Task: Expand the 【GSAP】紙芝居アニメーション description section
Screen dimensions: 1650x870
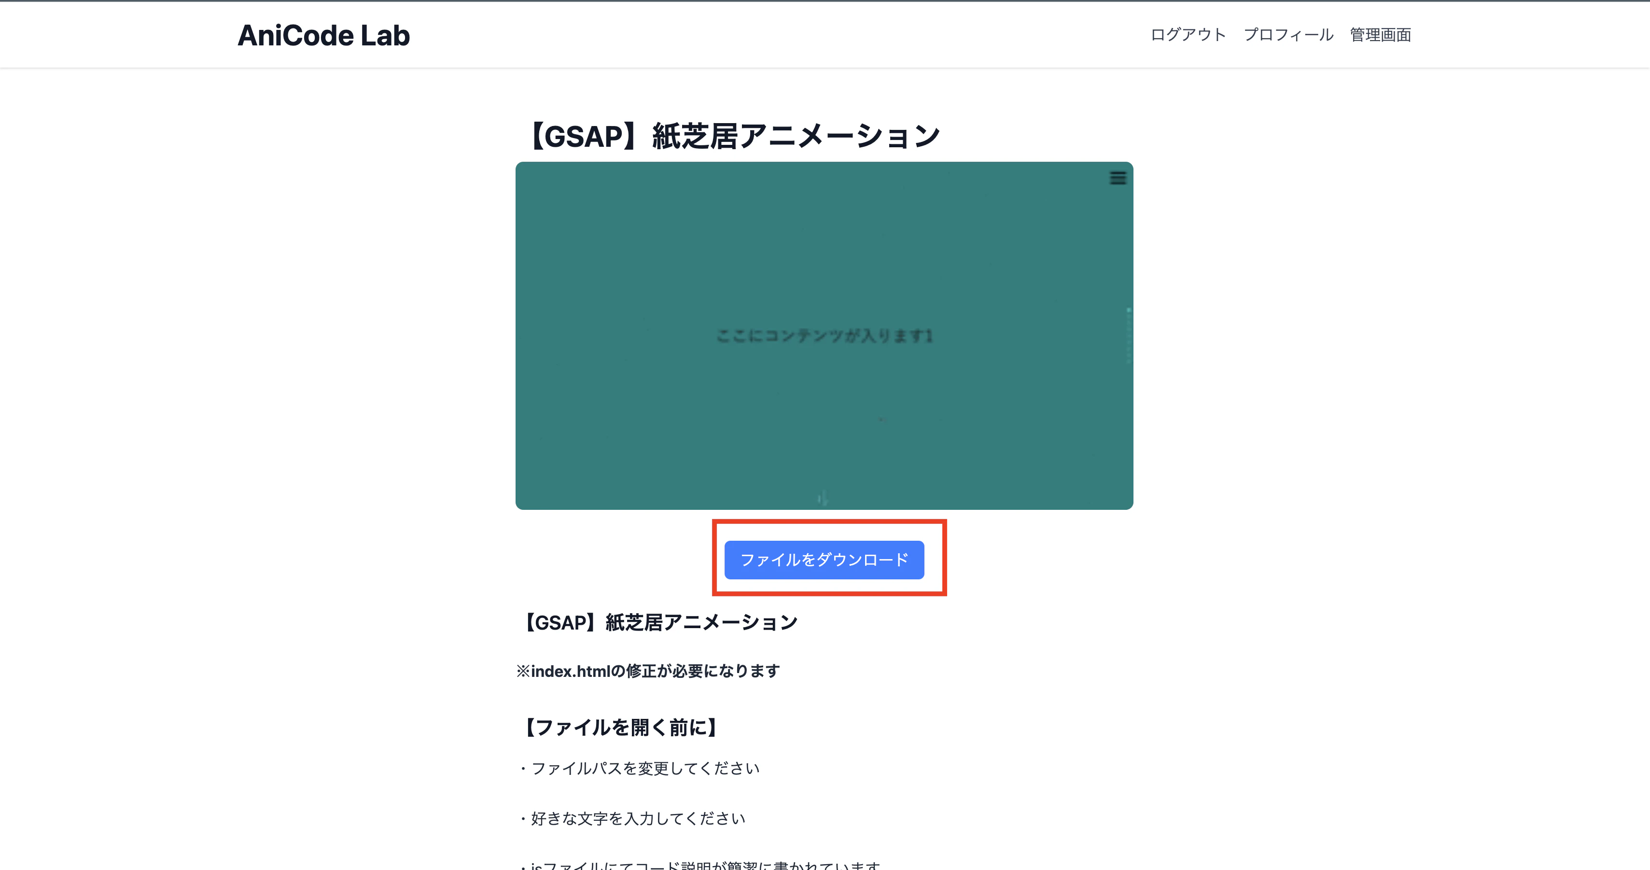Action: point(660,621)
